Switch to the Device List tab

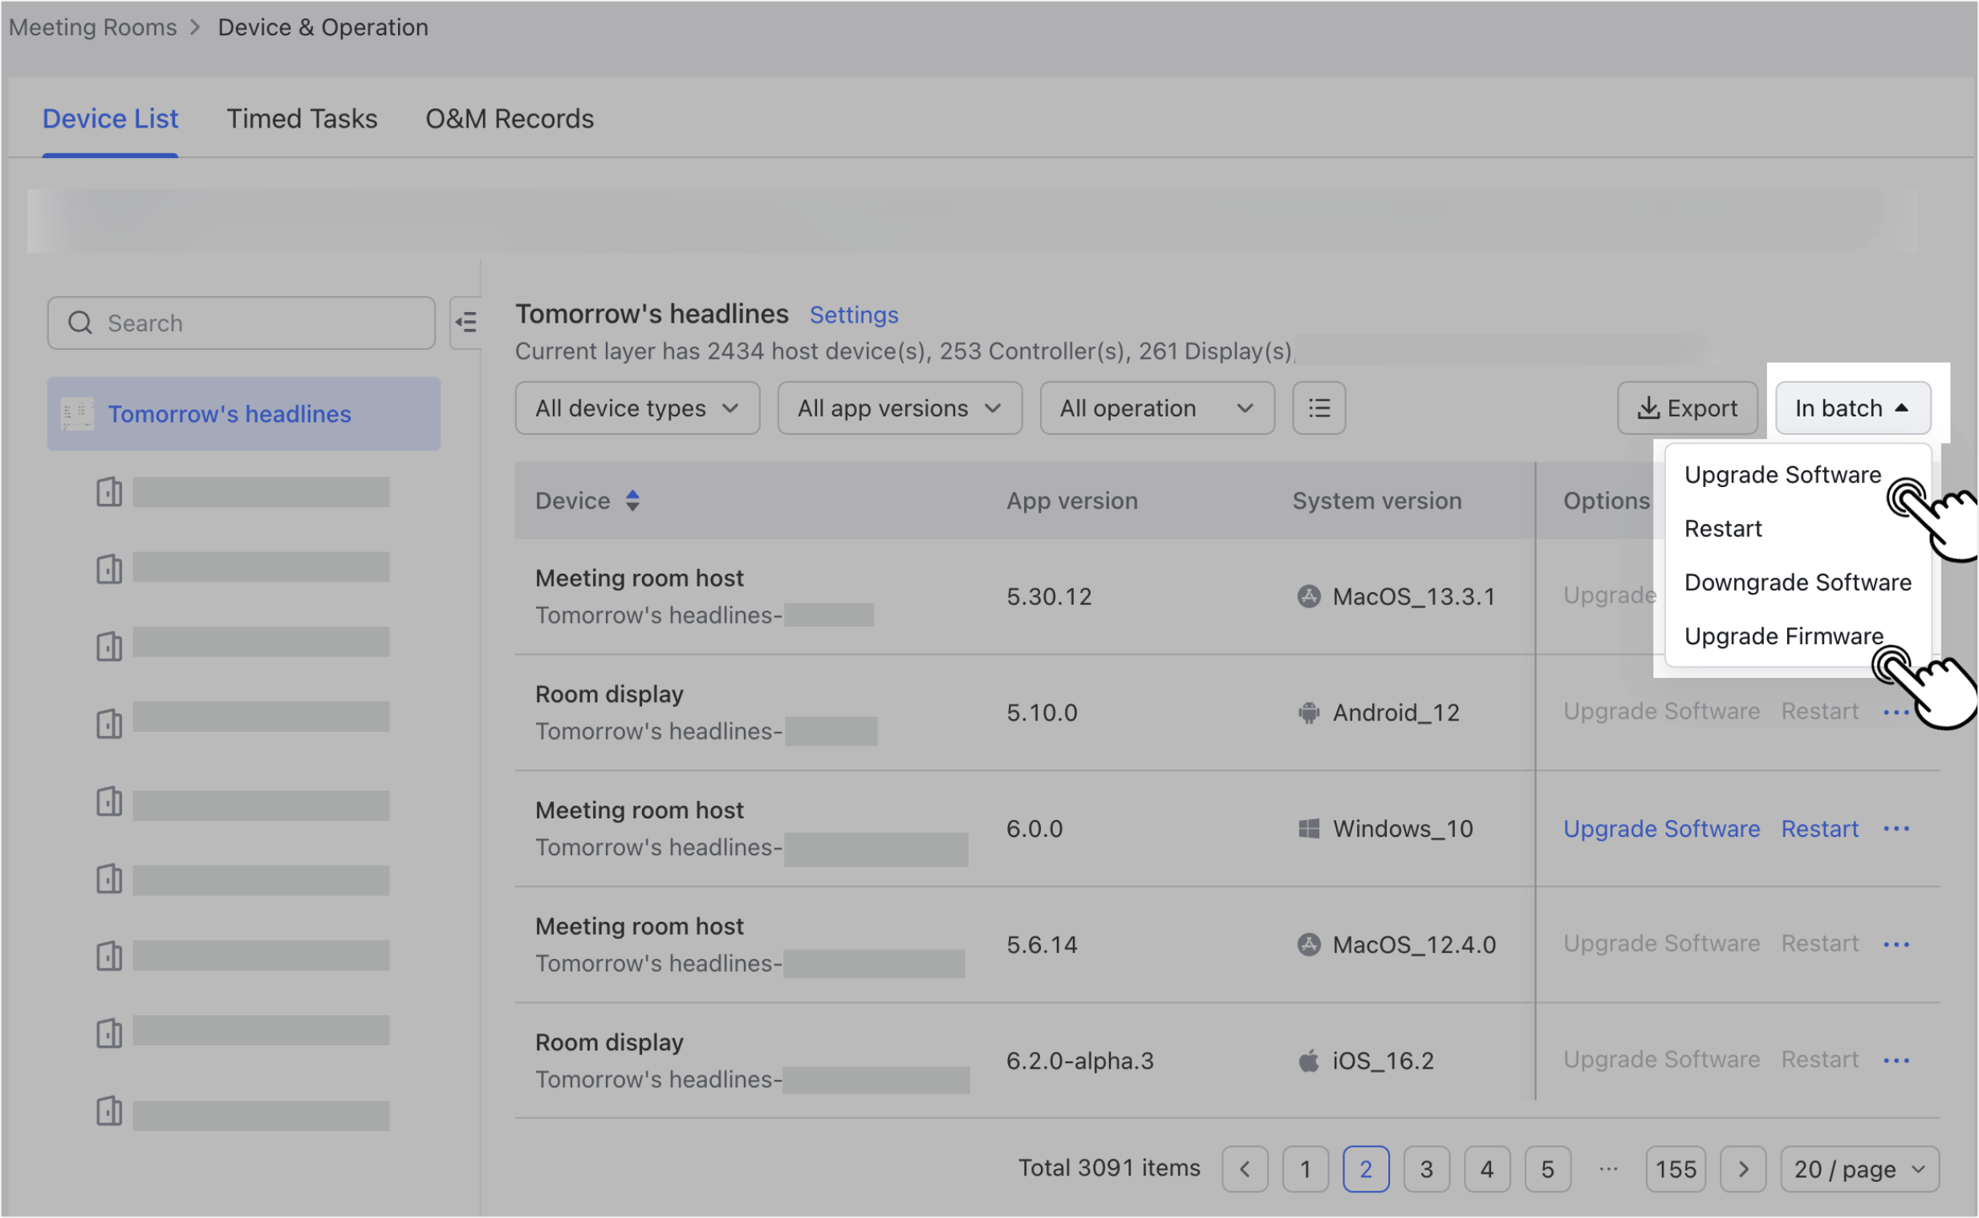111,119
